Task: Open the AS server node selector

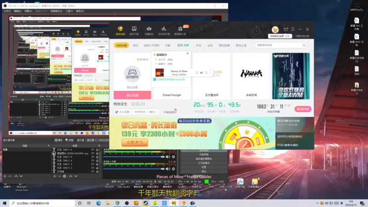Action: point(136,112)
